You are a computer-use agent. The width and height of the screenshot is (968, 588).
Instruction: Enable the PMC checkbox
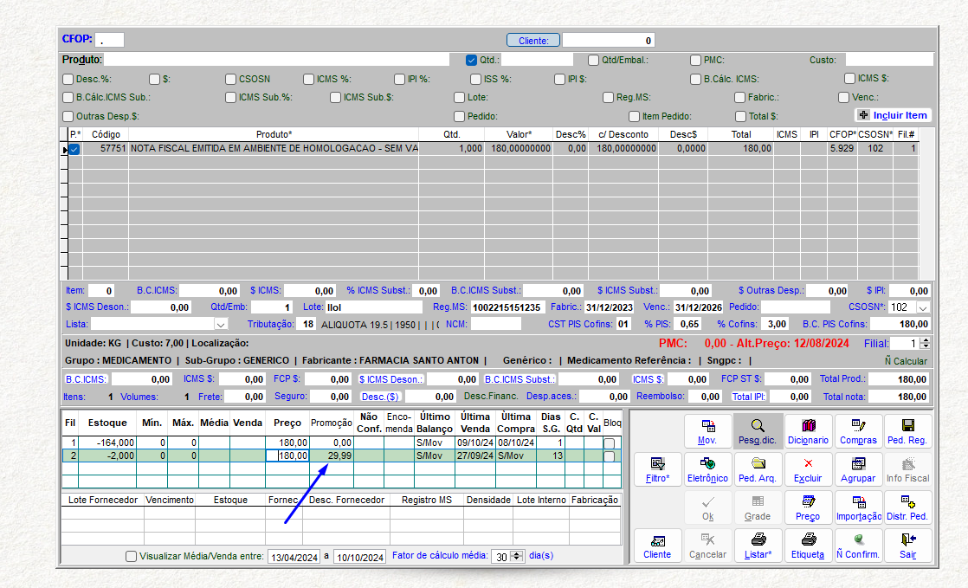pos(695,60)
